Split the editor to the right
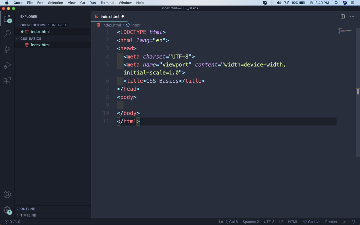The image size is (360, 225). (x=343, y=16)
